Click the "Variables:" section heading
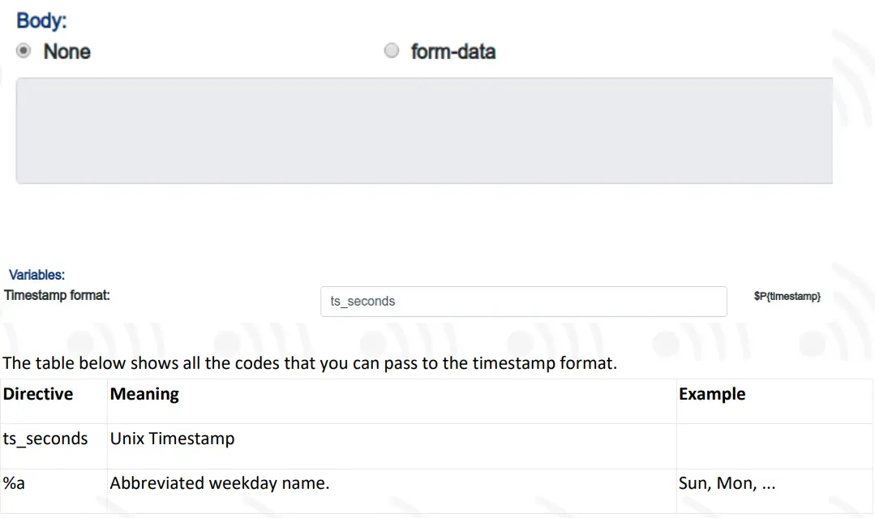 tap(36, 276)
